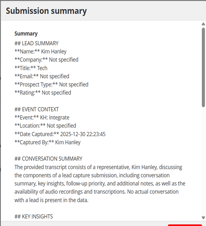Select the Name: Kim Hanley line
The height and width of the screenshot is (226, 206).
tap(40, 51)
